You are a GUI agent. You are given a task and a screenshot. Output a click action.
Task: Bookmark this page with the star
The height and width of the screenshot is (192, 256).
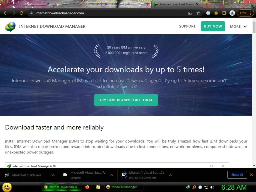[x=198, y=13]
